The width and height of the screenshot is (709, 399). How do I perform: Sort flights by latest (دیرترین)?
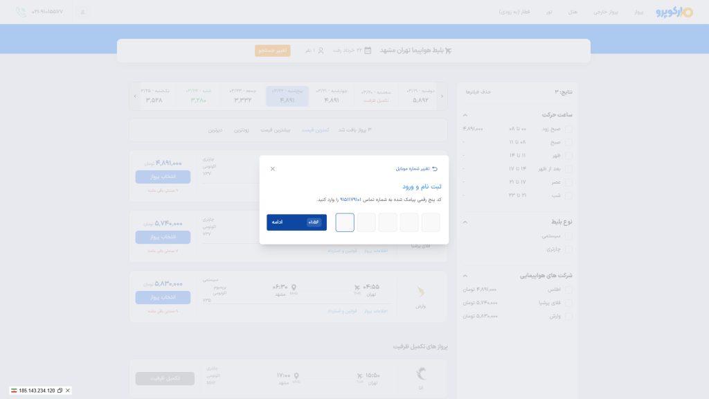(215, 130)
